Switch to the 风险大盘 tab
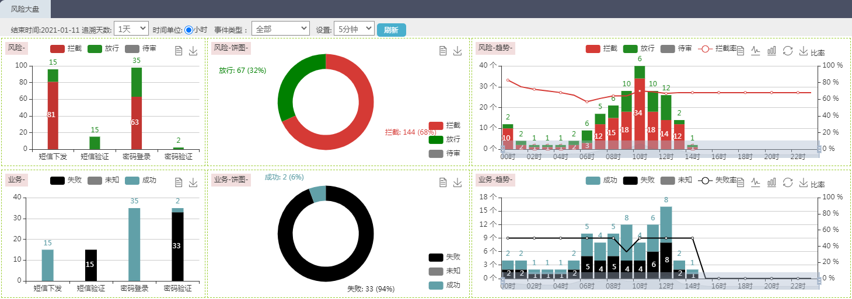The image size is (852, 299). 25,9
